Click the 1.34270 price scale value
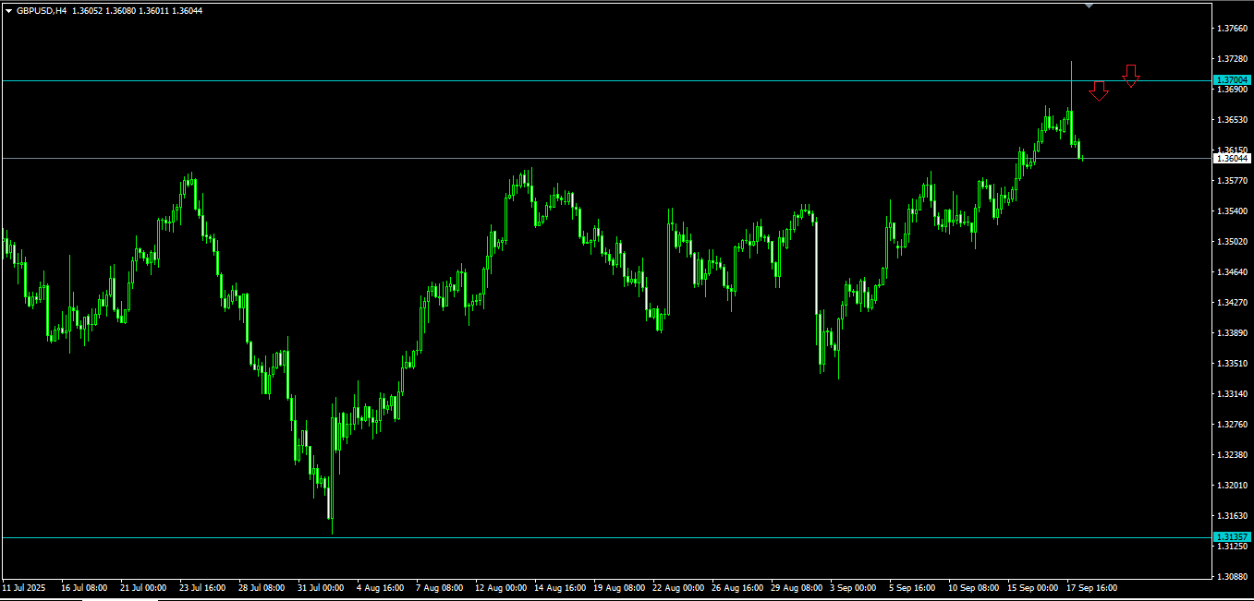The image size is (1254, 601). click(x=1234, y=303)
